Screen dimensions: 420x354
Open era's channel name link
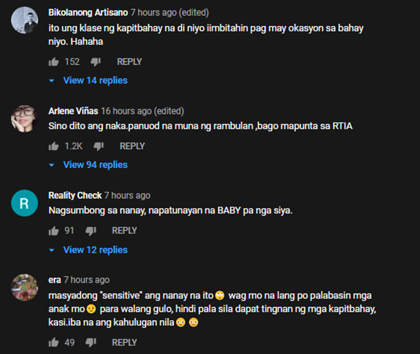[x=55, y=280]
